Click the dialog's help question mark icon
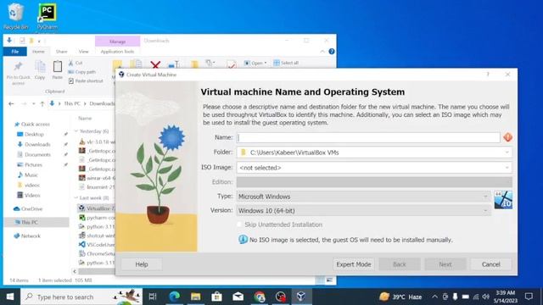The width and height of the screenshot is (543, 305). pyautogui.click(x=488, y=75)
